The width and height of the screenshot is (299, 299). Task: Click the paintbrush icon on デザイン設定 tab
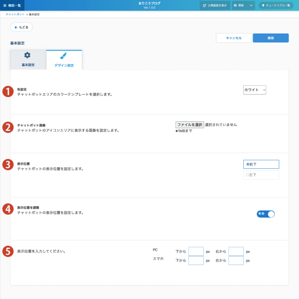[64, 56]
